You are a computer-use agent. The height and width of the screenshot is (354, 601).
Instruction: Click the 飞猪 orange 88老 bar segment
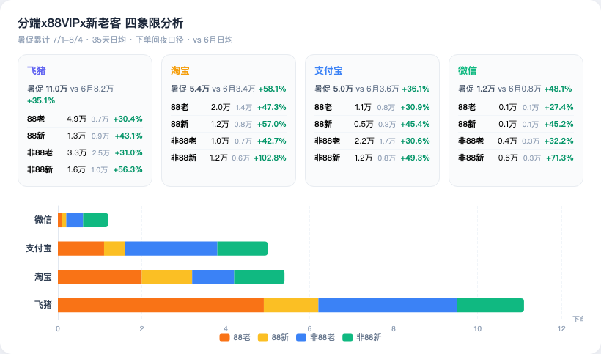[x=161, y=306]
